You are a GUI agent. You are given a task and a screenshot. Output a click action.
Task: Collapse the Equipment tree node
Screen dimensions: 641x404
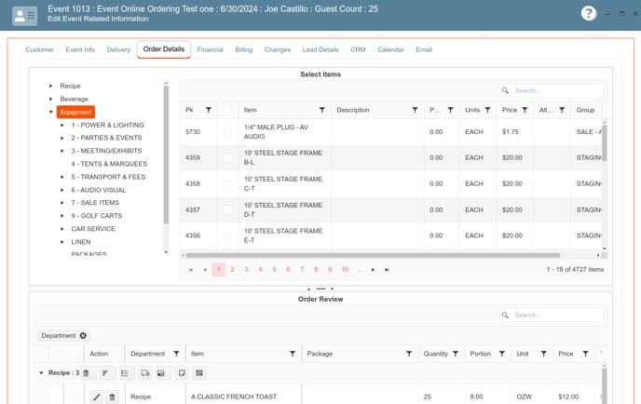click(50, 112)
